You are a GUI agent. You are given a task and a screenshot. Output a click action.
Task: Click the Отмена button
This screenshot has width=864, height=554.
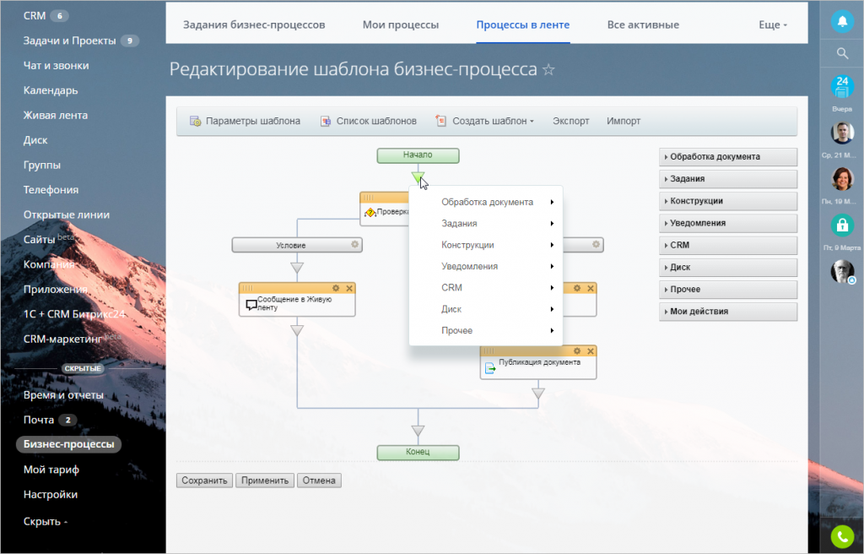tap(319, 481)
